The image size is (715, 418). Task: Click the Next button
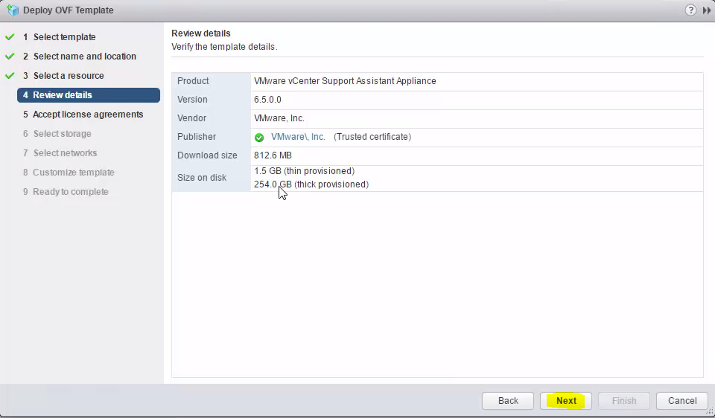(x=566, y=401)
